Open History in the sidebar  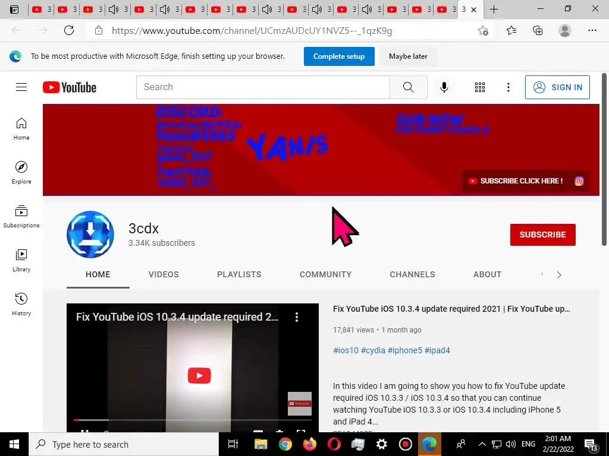(x=21, y=304)
